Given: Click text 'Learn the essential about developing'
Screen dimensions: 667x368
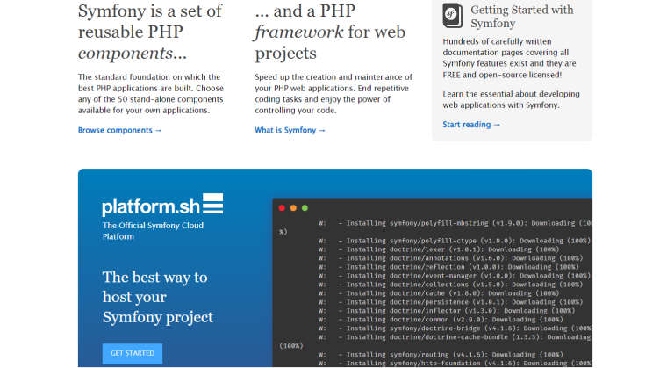Looking at the screenshot, I should 512,99.
